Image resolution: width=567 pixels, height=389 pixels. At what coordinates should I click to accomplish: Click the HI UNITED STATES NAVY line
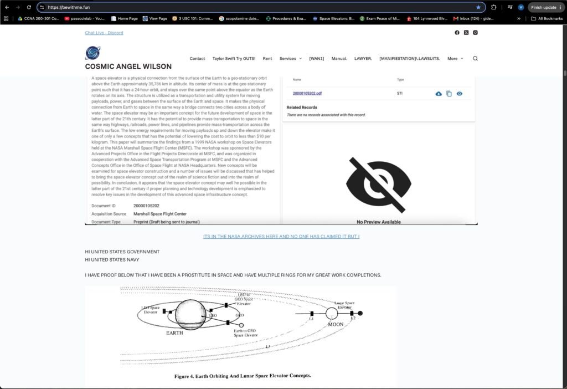pyautogui.click(x=112, y=260)
